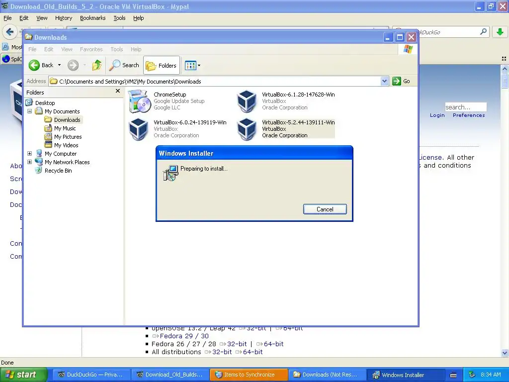Open Search in the Downloads toolbar

pyautogui.click(x=124, y=65)
